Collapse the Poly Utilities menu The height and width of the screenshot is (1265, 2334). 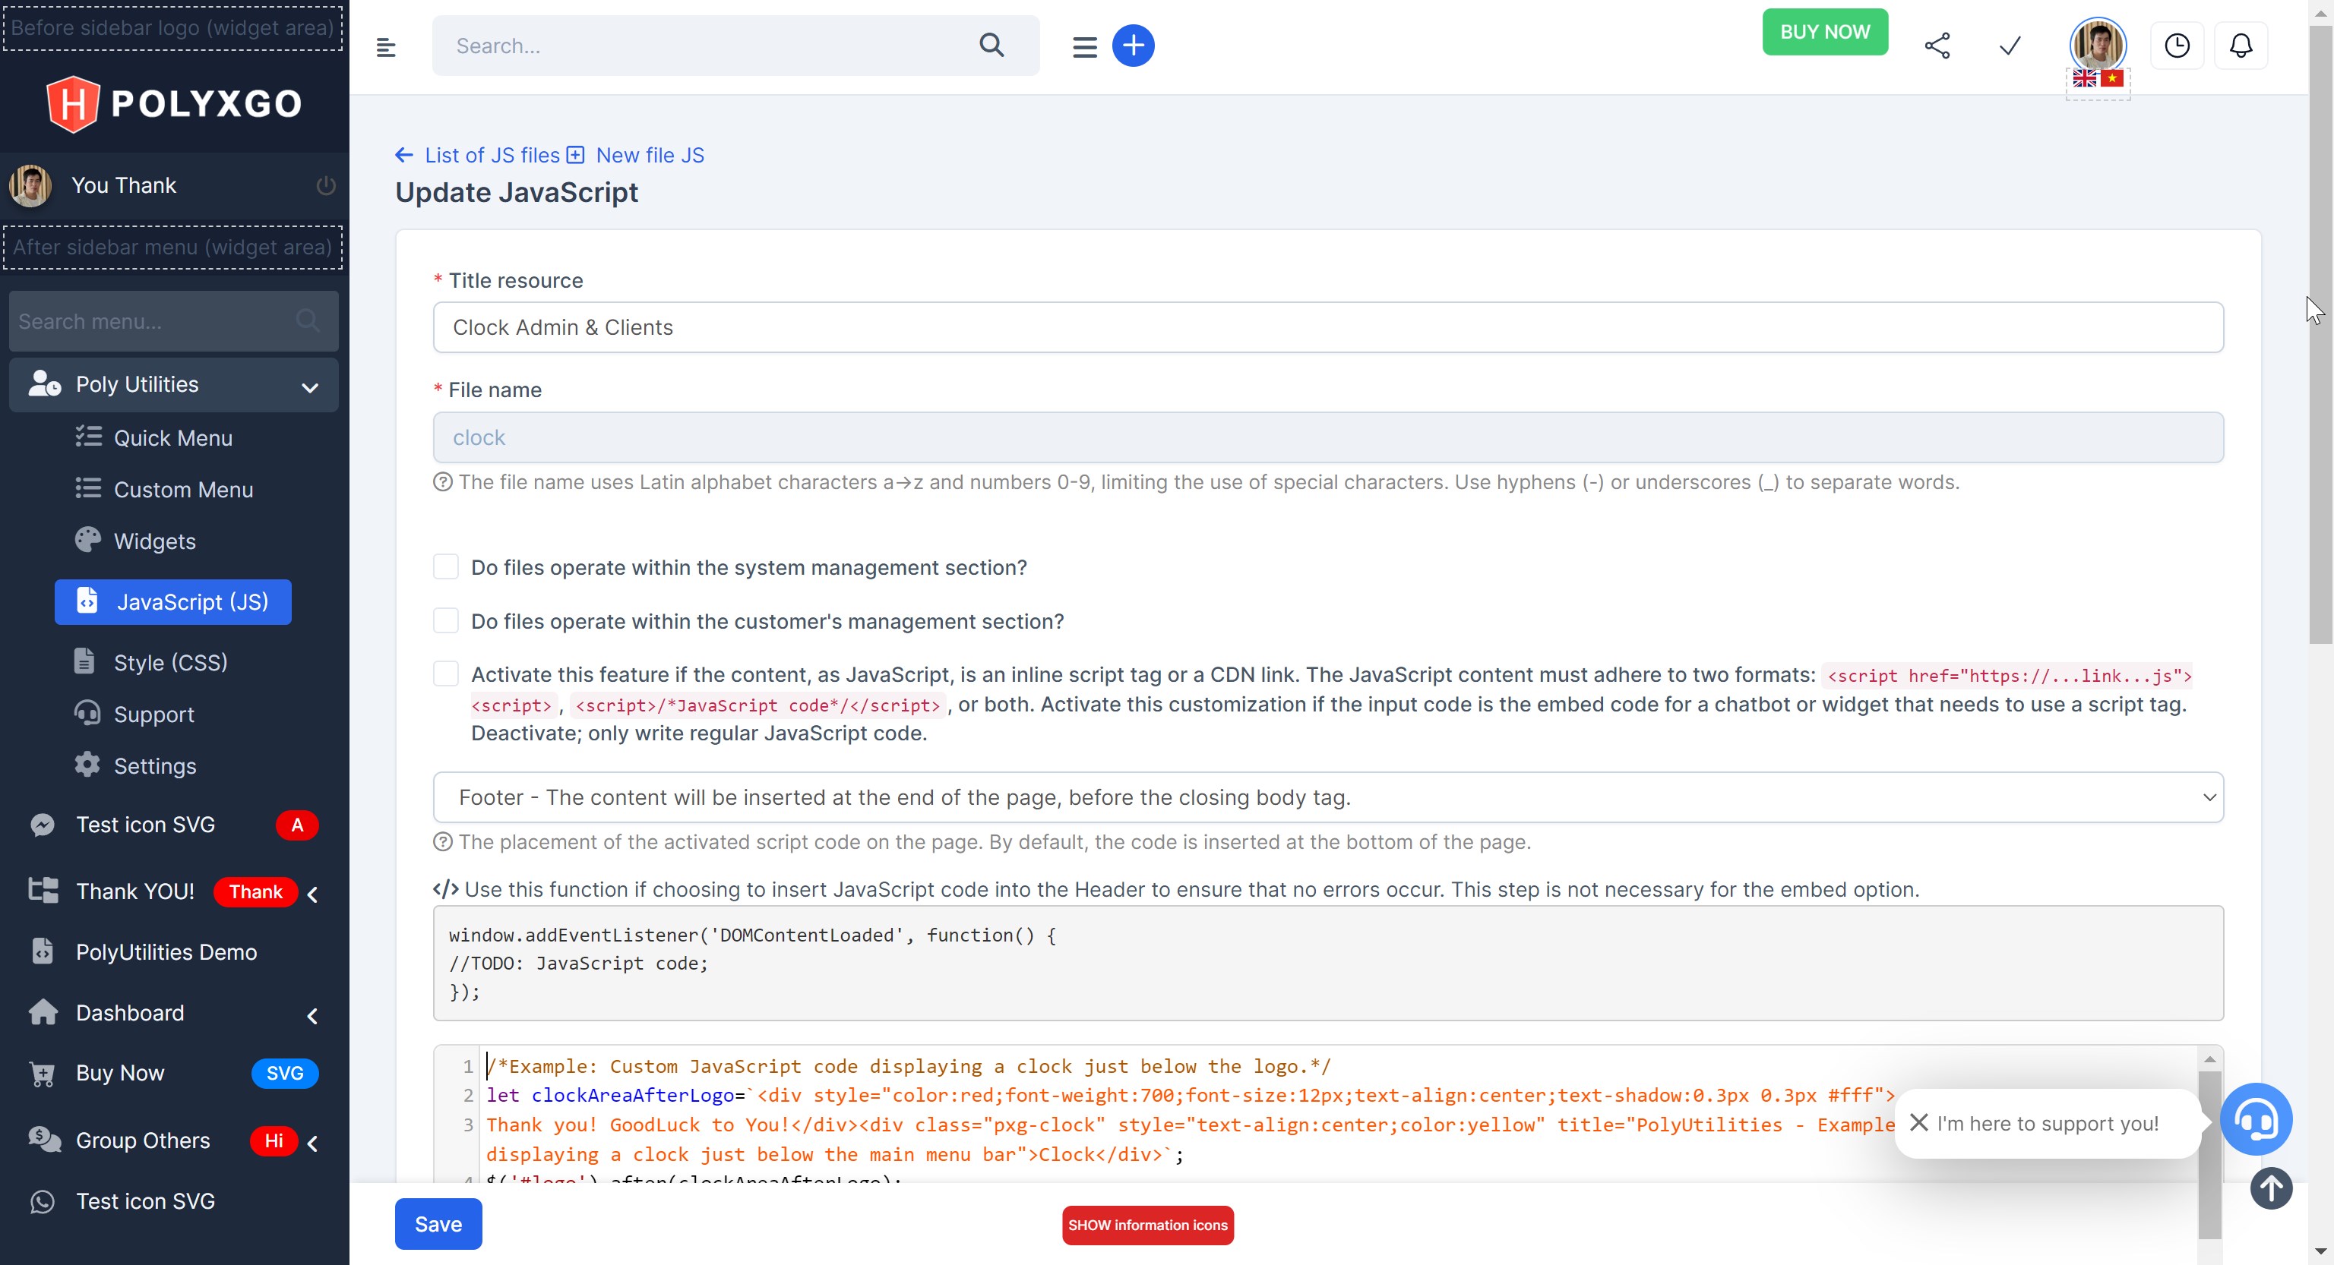pyautogui.click(x=310, y=385)
